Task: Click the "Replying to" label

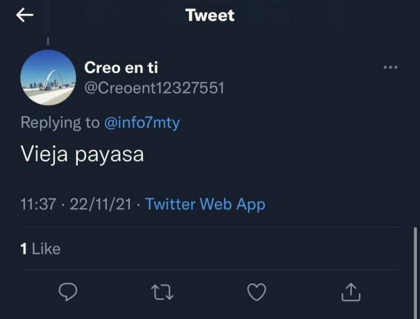Action: click(59, 123)
